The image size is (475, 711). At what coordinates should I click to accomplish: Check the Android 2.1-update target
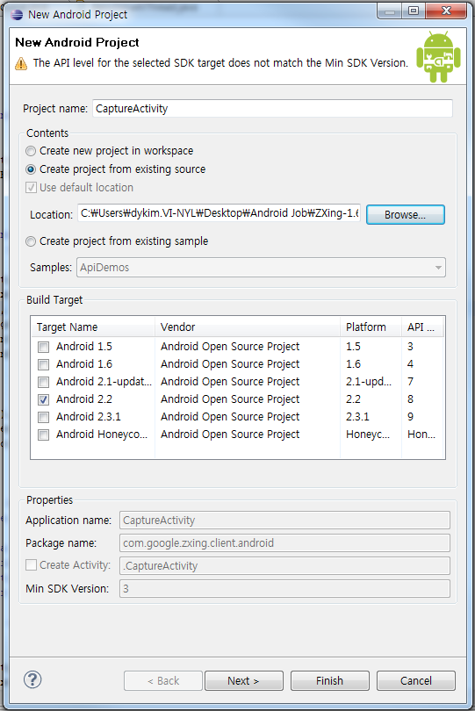(x=44, y=382)
